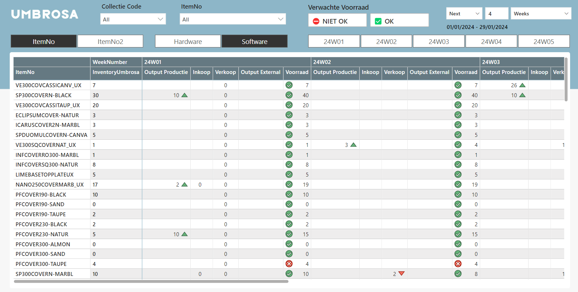Toggle the Hardware filter button

[188, 41]
